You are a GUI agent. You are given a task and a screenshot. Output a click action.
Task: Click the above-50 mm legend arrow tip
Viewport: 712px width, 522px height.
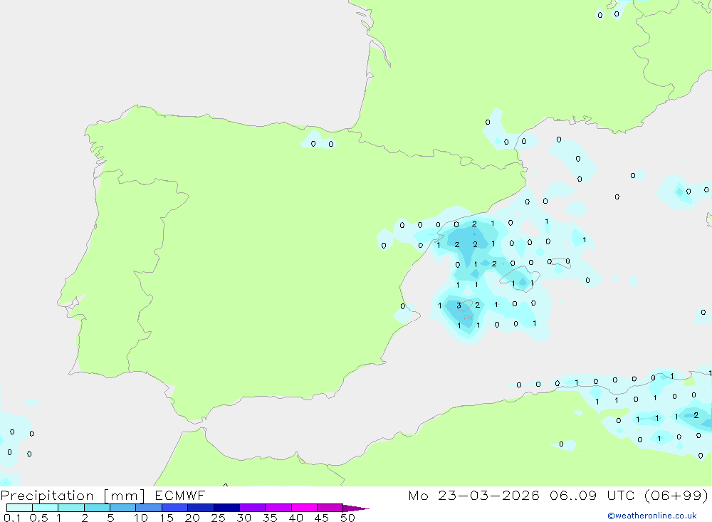coord(355,508)
